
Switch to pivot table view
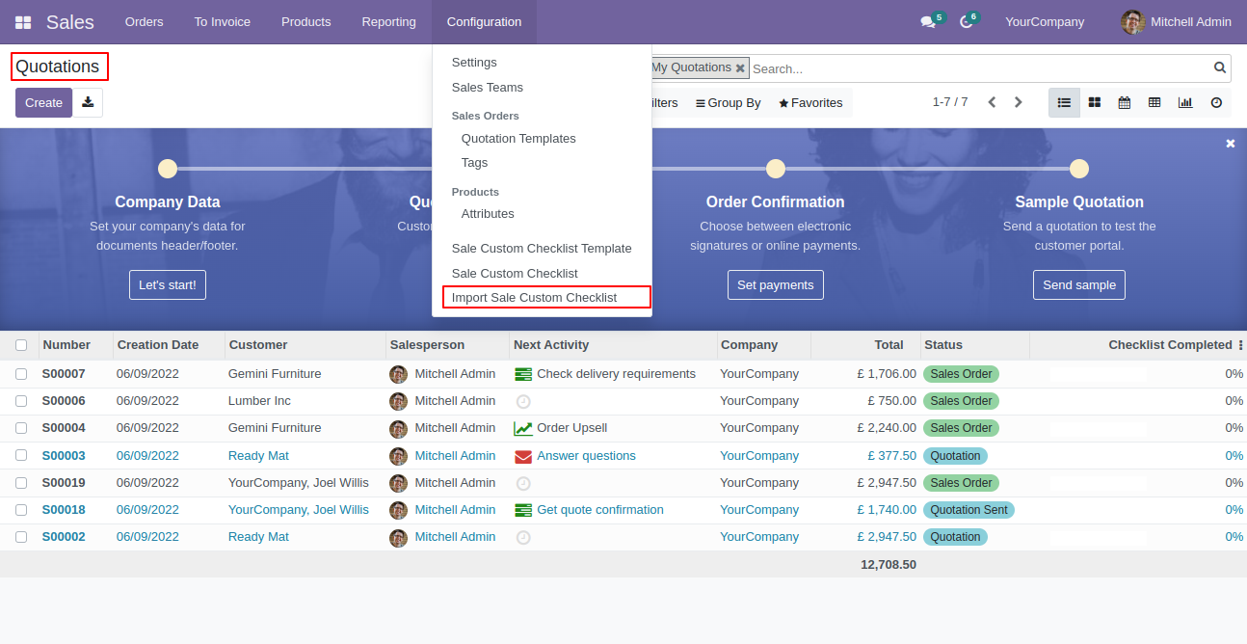coord(1154,102)
